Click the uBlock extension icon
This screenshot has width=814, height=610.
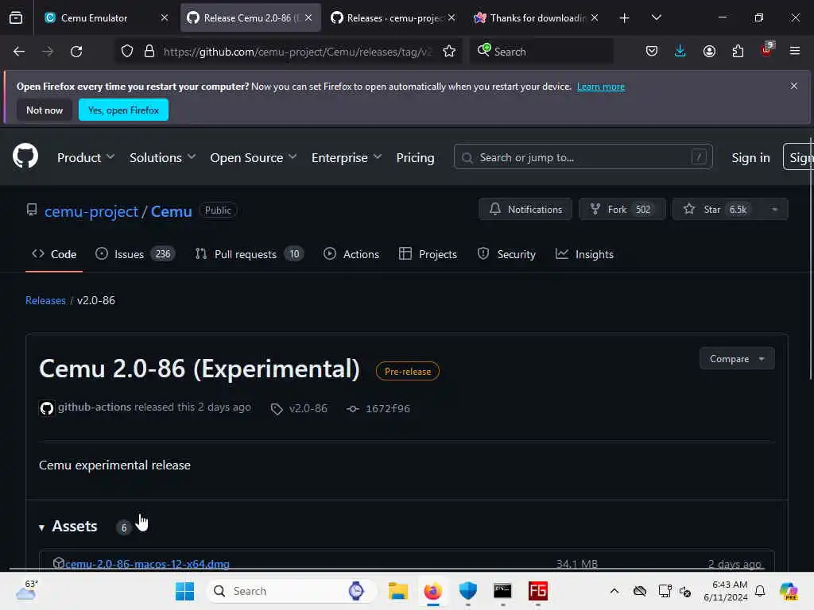pyautogui.click(x=767, y=50)
